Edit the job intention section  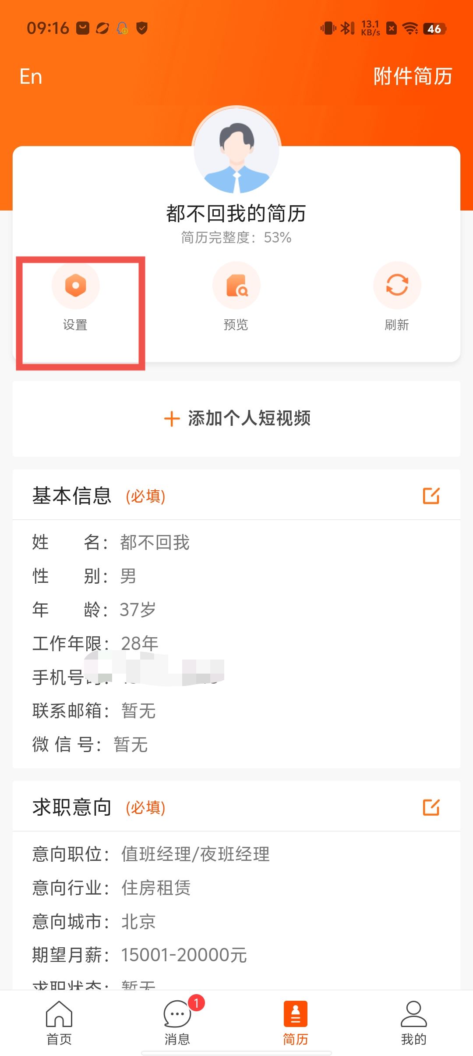(431, 807)
